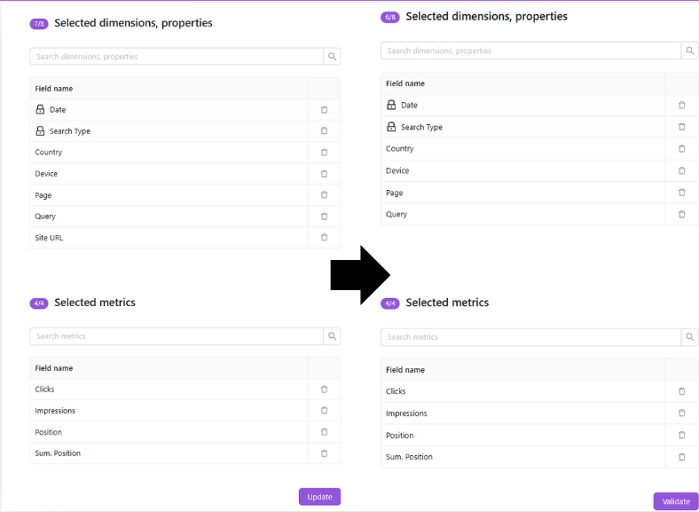The width and height of the screenshot is (699, 512).
Task: Remove Date field in right 6/8 dimensions list
Action: [681, 106]
